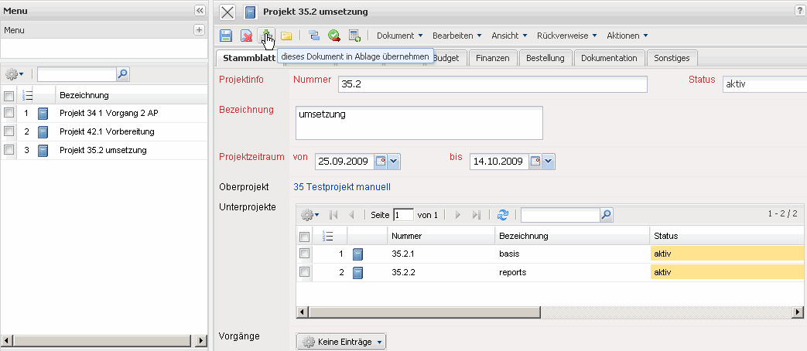Open the Oberprojekt link 35 Testprojekt manuell
The image size is (807, 351).
pos(342,187)
